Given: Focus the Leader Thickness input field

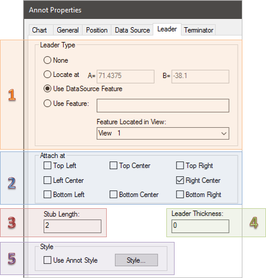Looking at the screenshot, I should point(201,226).
